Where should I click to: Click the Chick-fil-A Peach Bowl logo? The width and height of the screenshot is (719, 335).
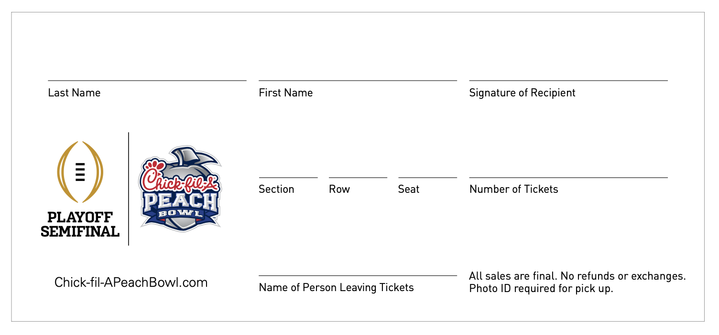(179, 189)
